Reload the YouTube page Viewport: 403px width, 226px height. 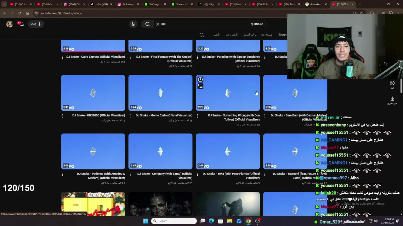click(x=20, y=13)
